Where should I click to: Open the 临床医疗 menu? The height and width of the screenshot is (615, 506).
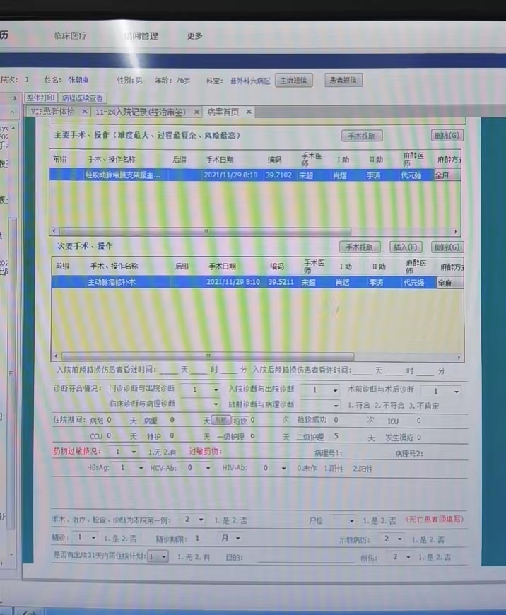point(70,35)
